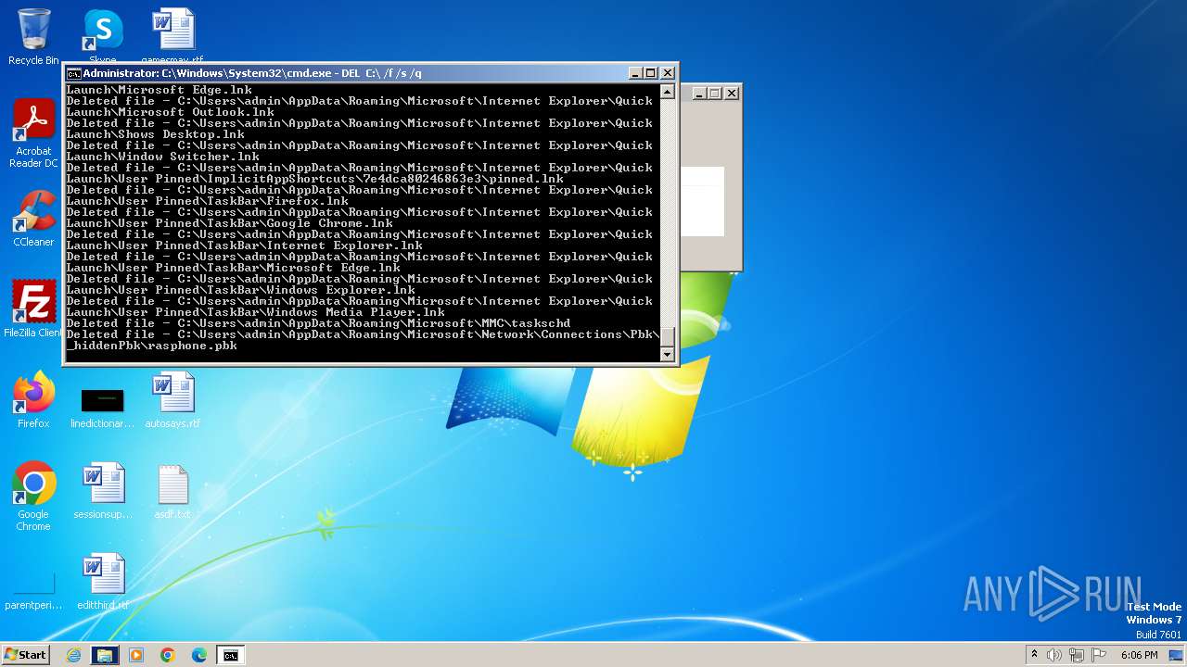
Task: Click the white area in background window
Action: pos(702,201)
